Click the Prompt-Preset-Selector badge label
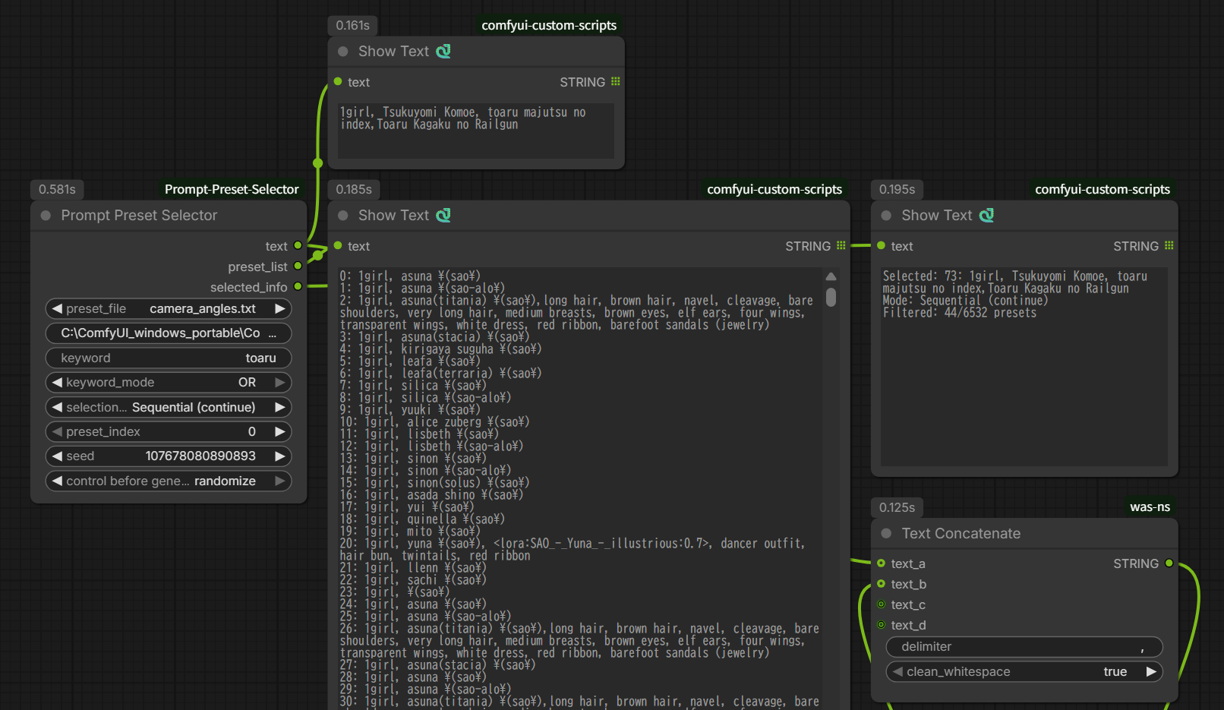Screen dimensions: 1224x710 (x=232, y=189)
